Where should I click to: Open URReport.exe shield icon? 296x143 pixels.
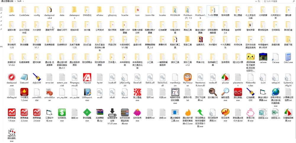(87, 92)
